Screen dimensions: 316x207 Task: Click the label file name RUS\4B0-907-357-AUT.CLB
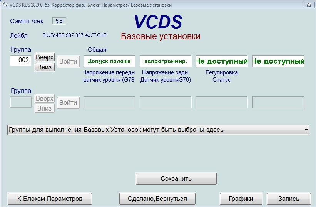pos(75,35)
